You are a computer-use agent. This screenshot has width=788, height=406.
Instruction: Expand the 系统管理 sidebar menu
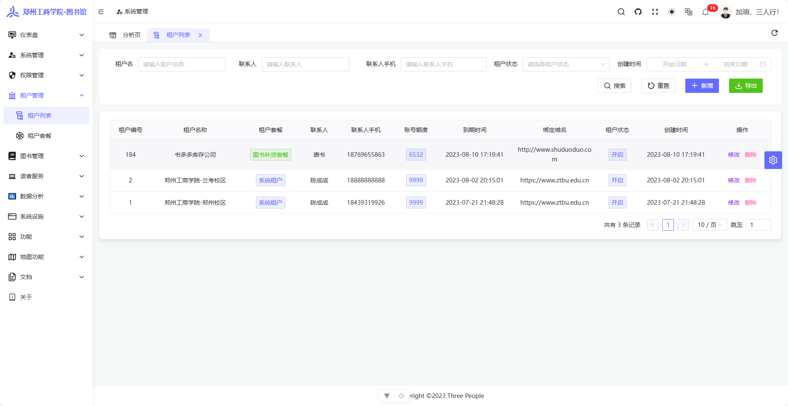click(46, 55)
